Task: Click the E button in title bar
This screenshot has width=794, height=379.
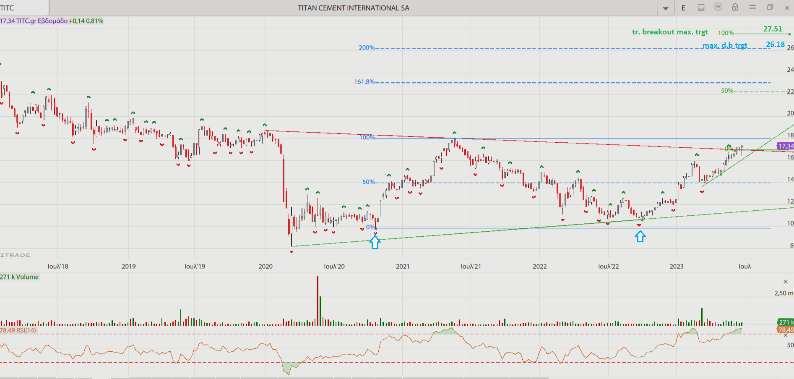Action: point(683,8)
